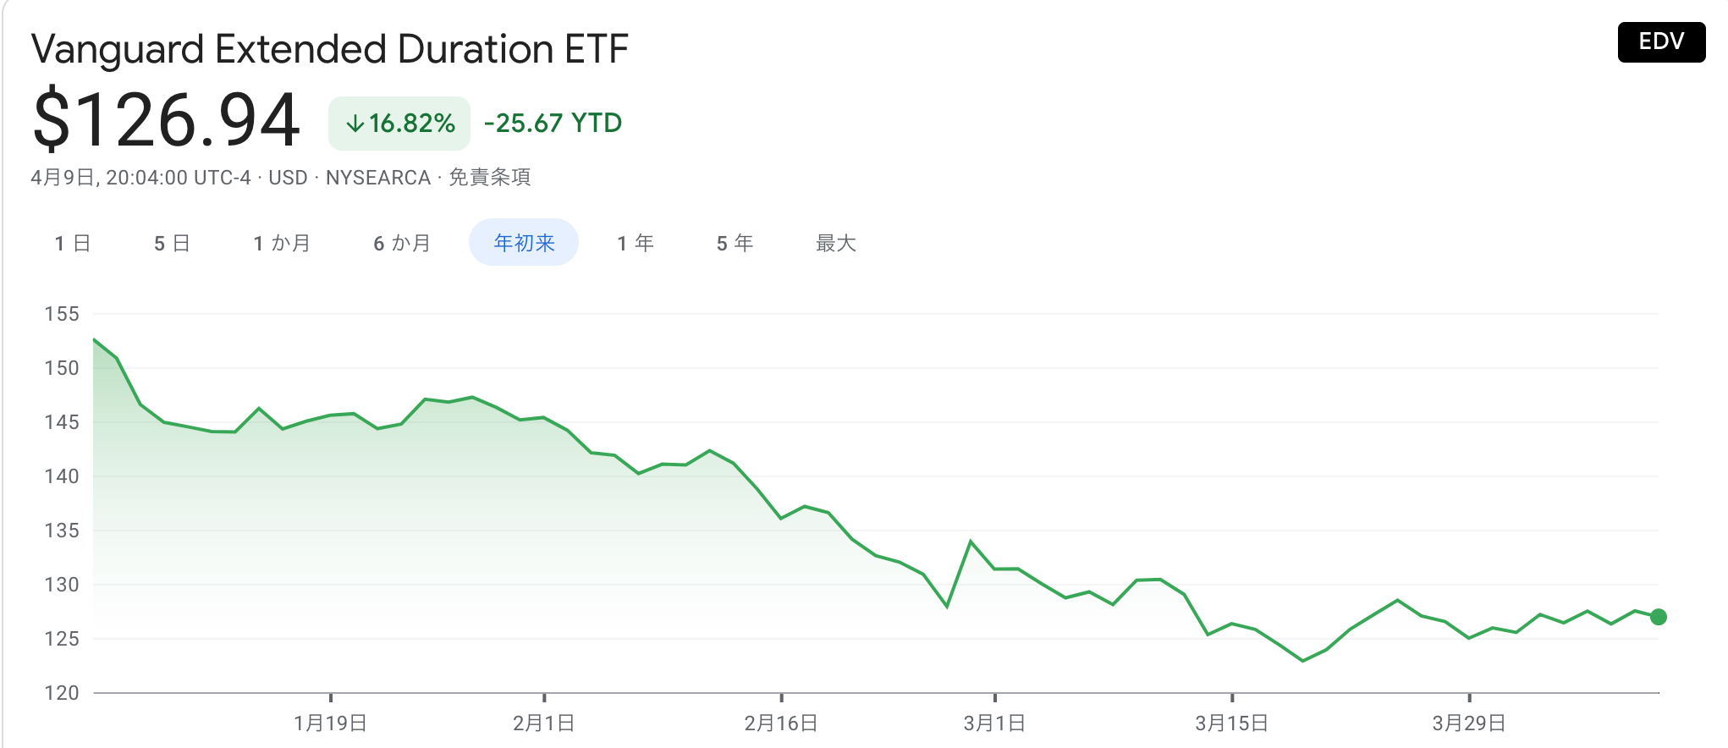Open the 1 か月 chart range
The image size is (1728, 748).
pos(282,244)
